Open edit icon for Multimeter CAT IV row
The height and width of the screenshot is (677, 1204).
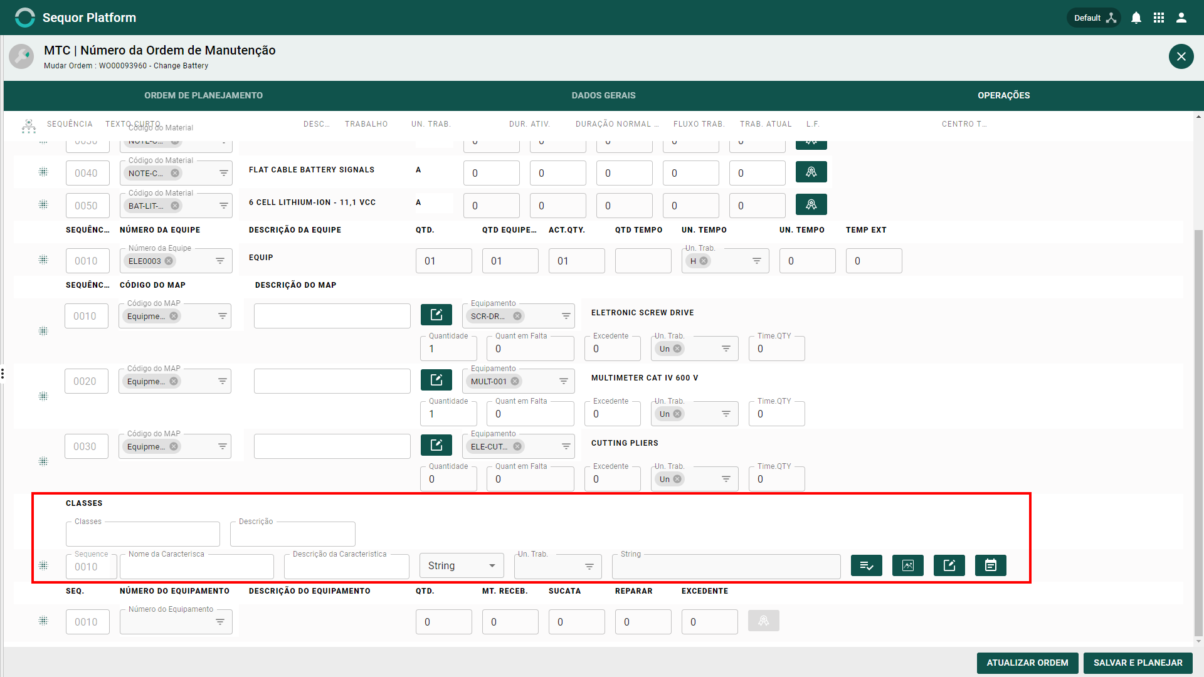coord(436,380)
